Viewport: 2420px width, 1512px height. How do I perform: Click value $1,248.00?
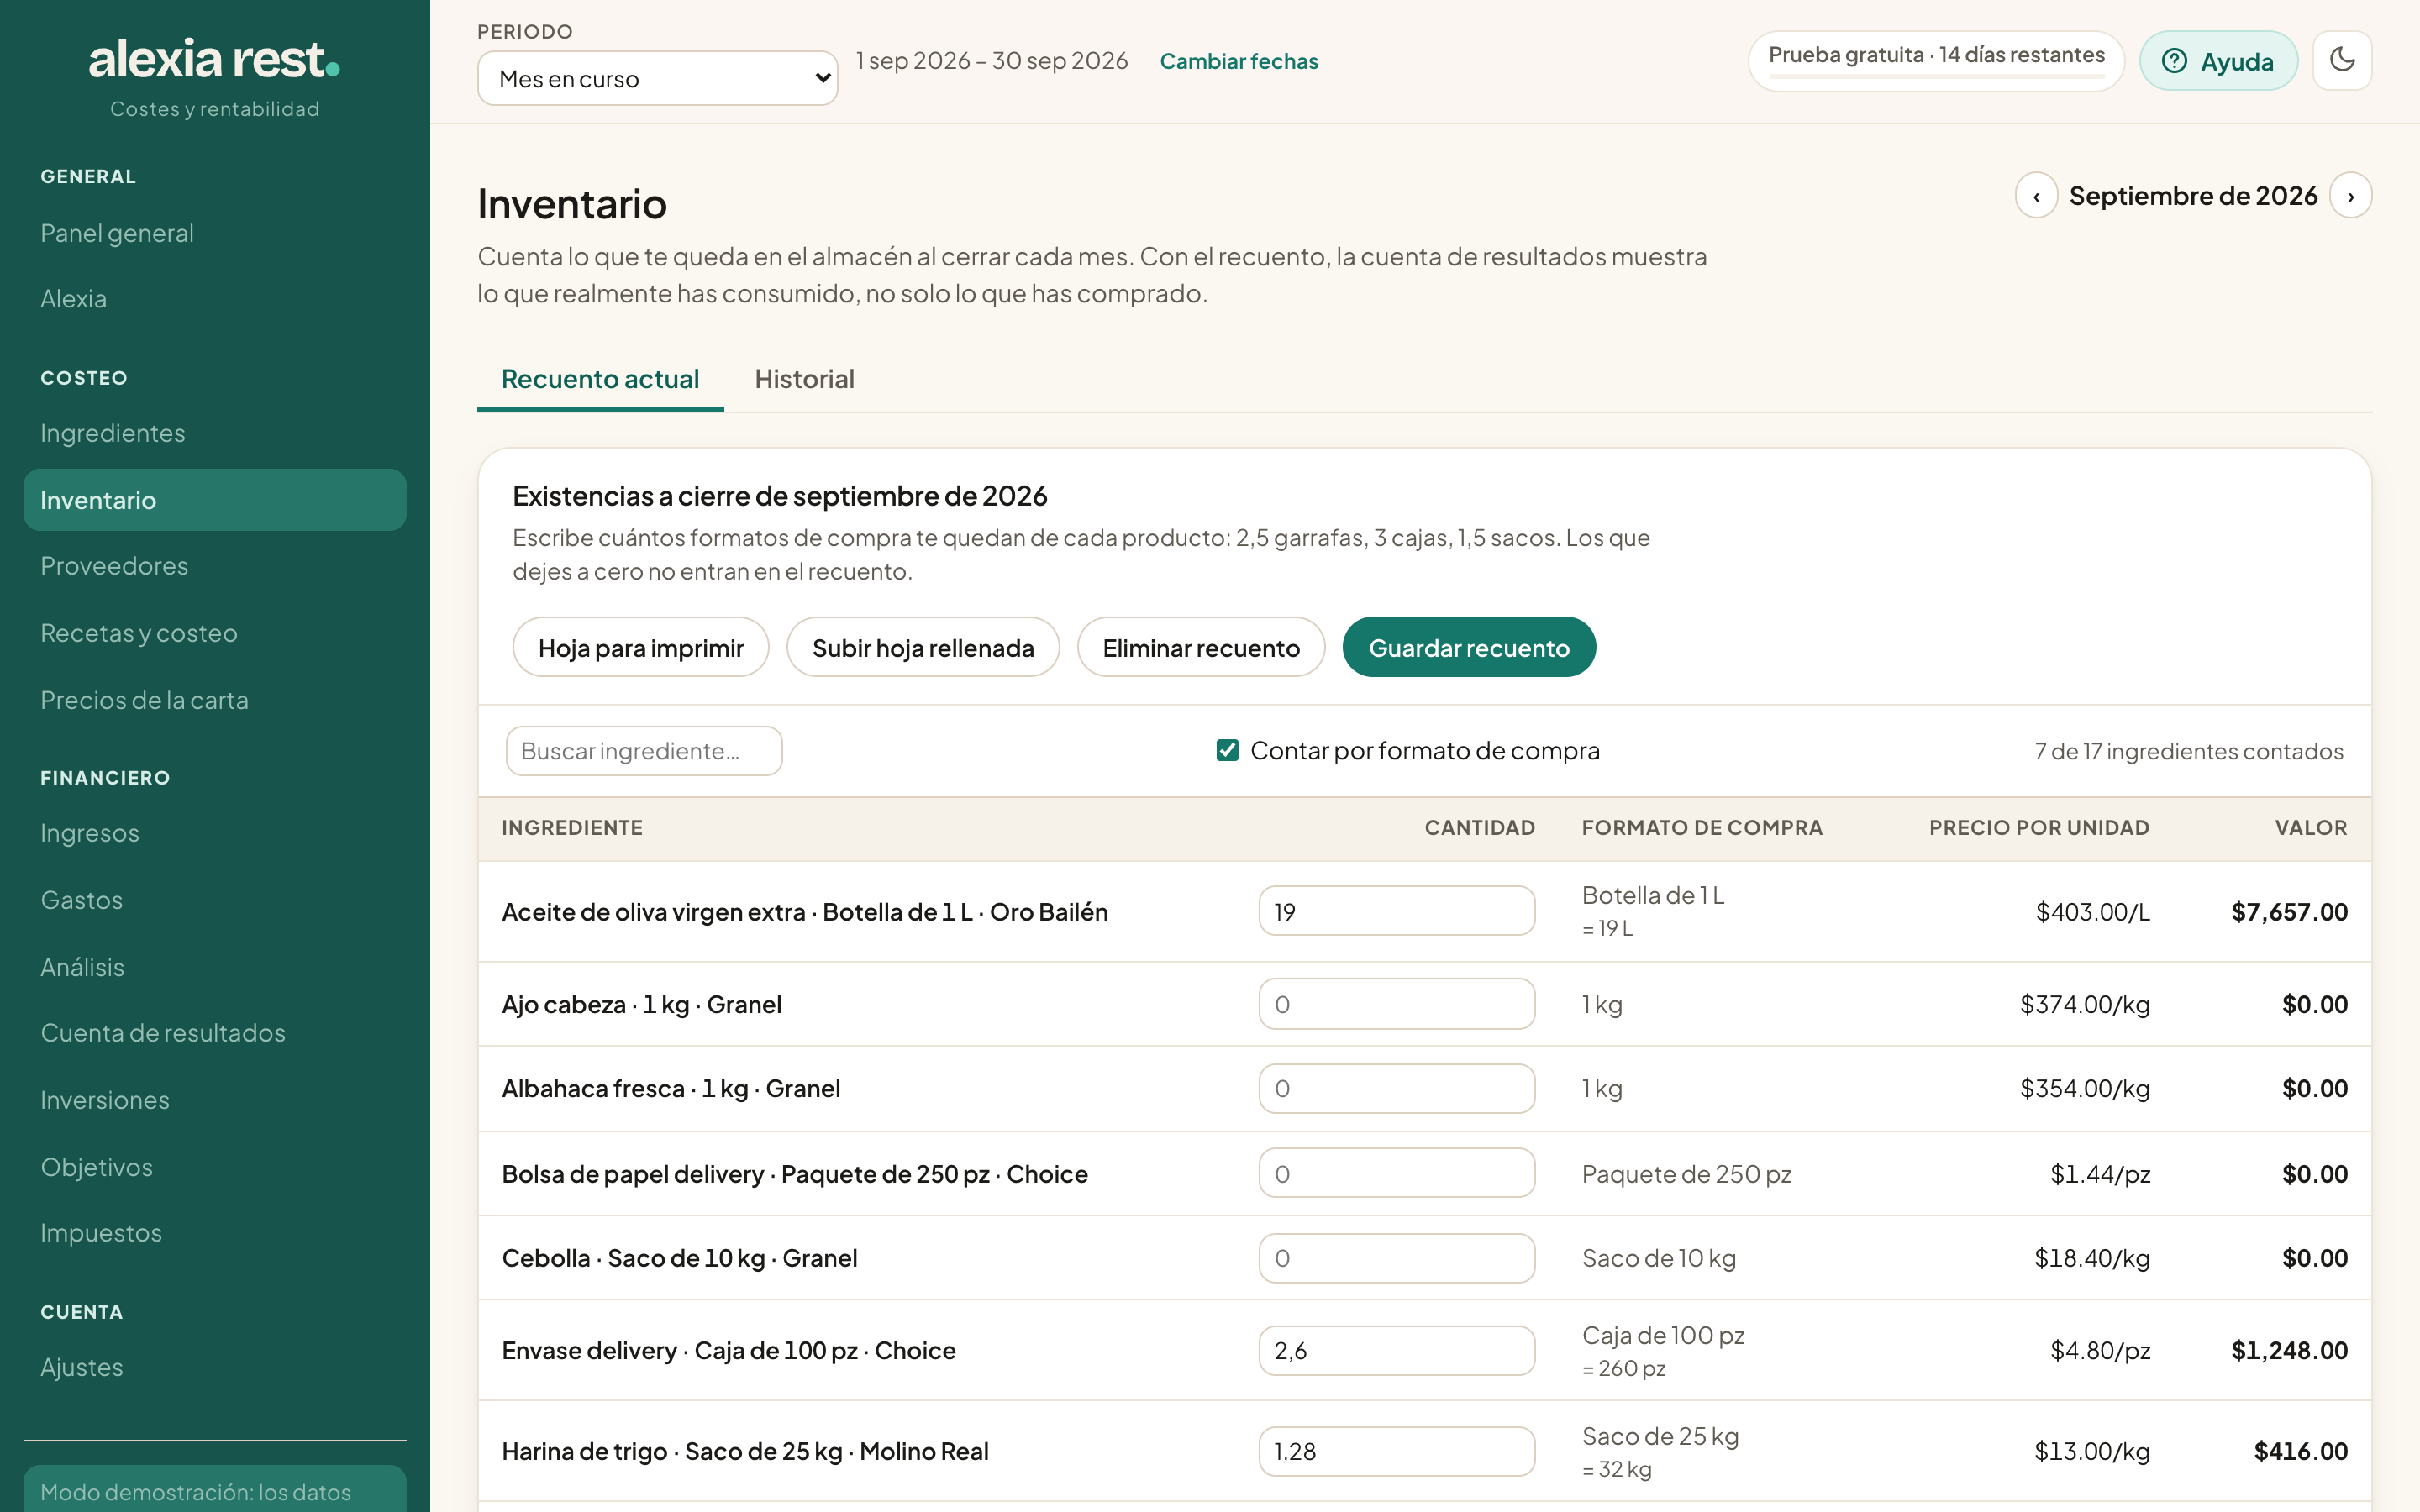tap(2289, 1351)
